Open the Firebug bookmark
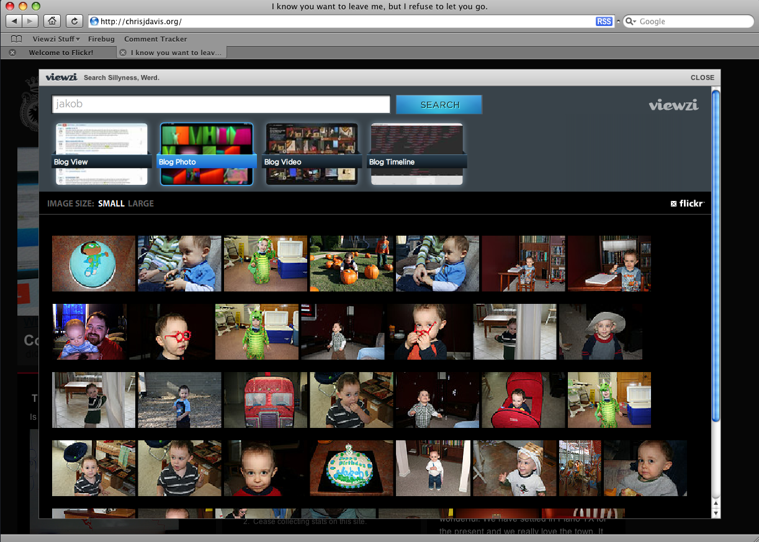The image size is (759, 542). point(101,39)
